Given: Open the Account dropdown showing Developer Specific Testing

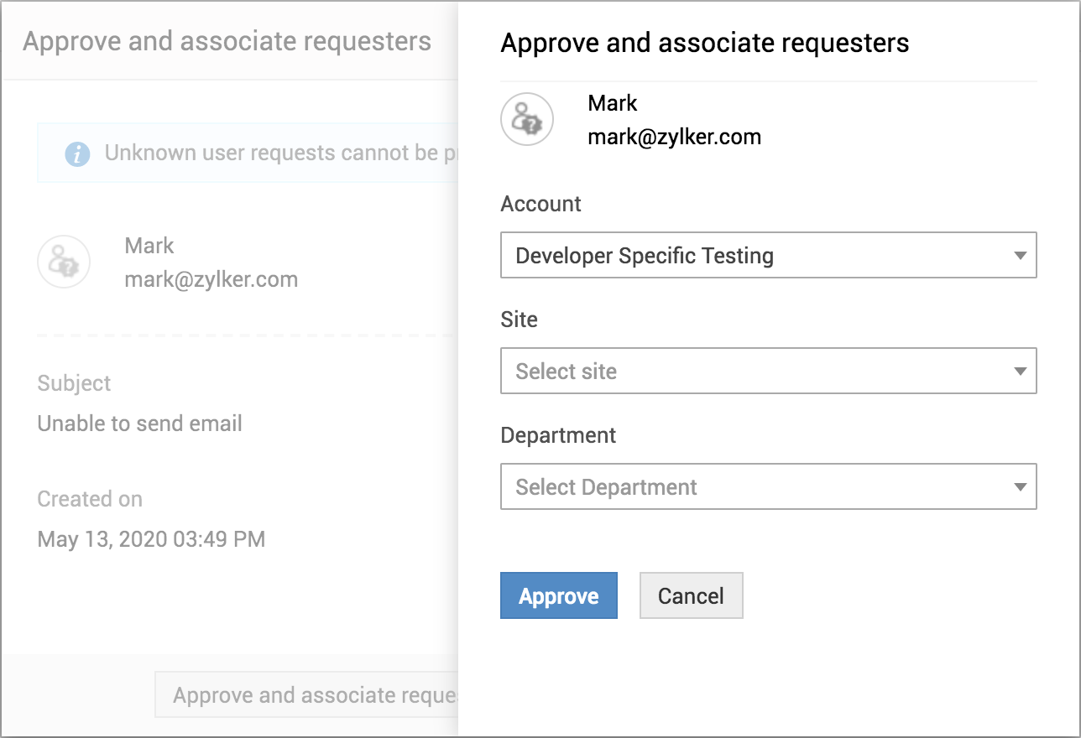Looking at the screenshot, I should click(x=768, y=255).
